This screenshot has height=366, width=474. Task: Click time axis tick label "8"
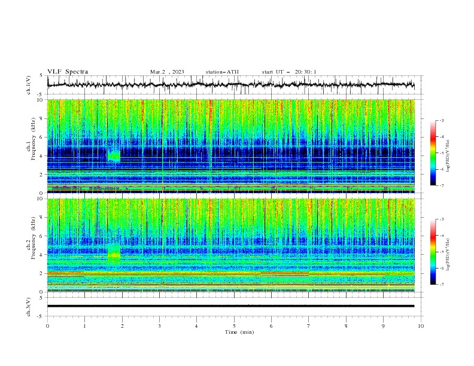(x=346, y=326)
